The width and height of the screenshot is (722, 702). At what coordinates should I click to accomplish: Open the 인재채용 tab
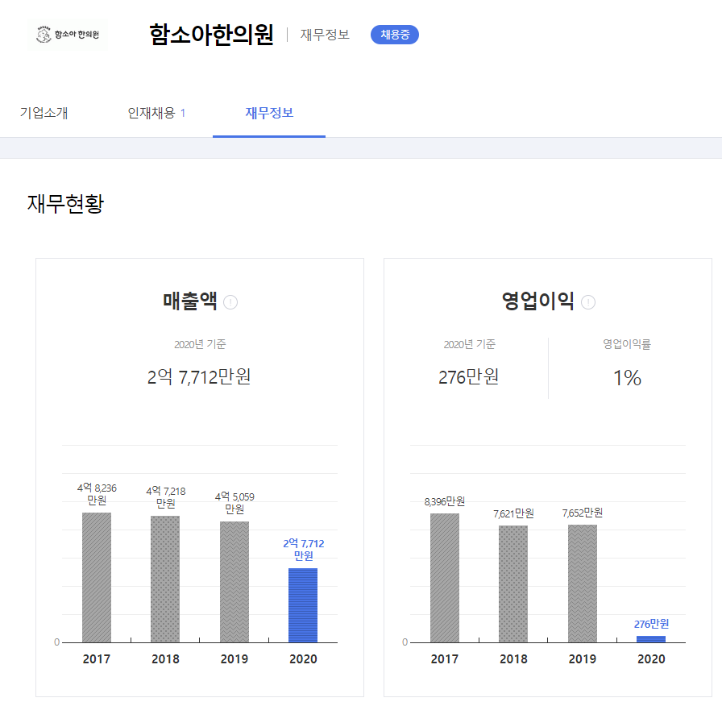156,113
